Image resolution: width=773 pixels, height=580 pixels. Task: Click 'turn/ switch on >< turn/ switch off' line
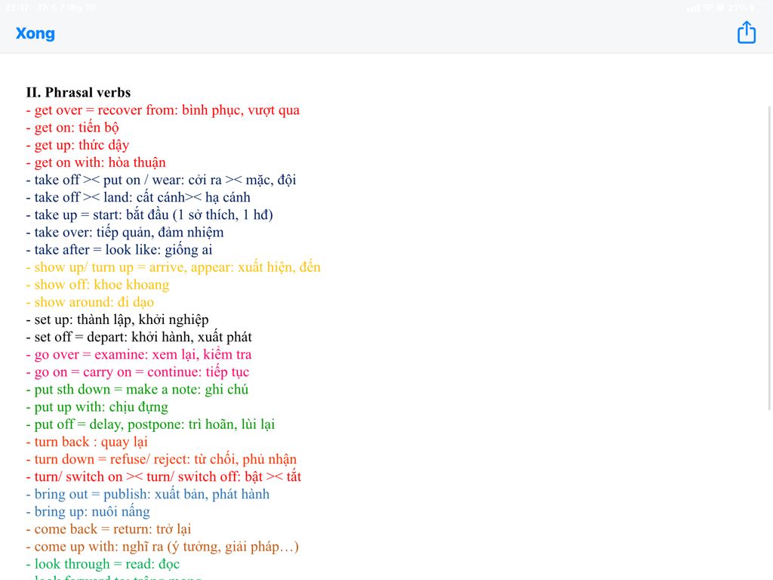point(164,477)
